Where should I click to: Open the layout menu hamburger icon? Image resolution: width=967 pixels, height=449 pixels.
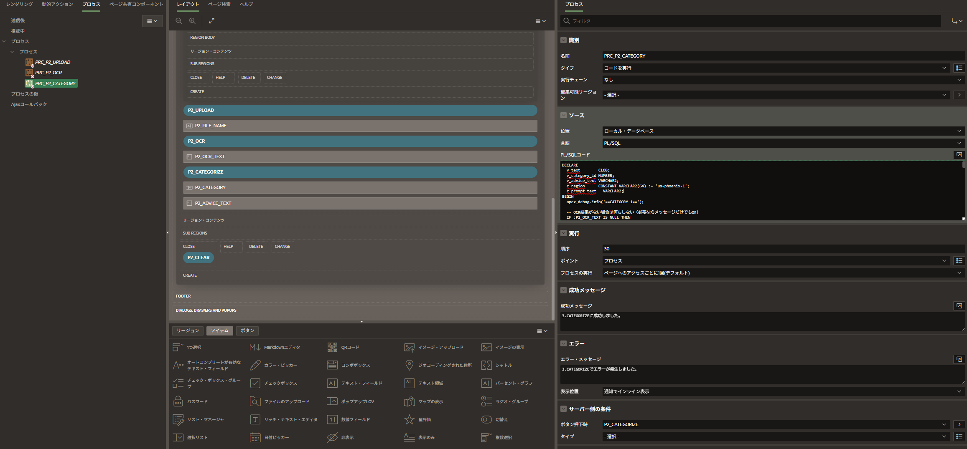pyautogui.click(x=541, y=21)
